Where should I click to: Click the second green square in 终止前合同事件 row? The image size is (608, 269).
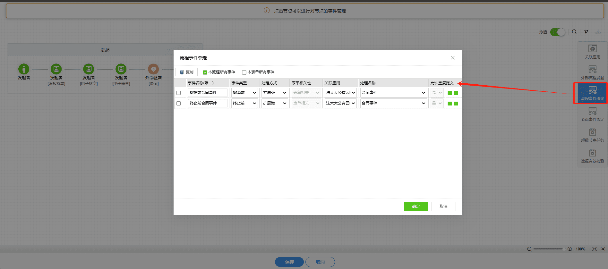coord(456,104)
